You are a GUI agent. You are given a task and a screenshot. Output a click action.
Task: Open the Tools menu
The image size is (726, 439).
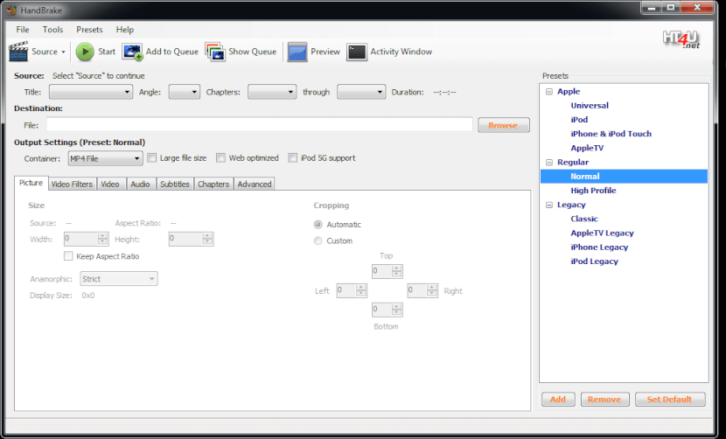(52, 30)
